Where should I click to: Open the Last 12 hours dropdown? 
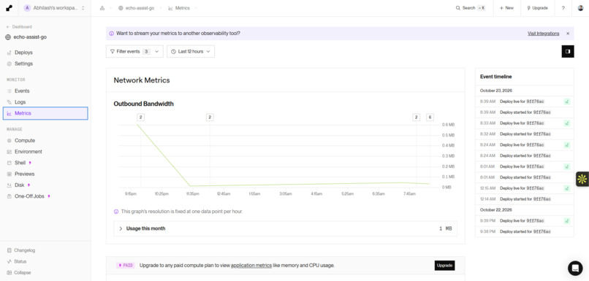191,51
